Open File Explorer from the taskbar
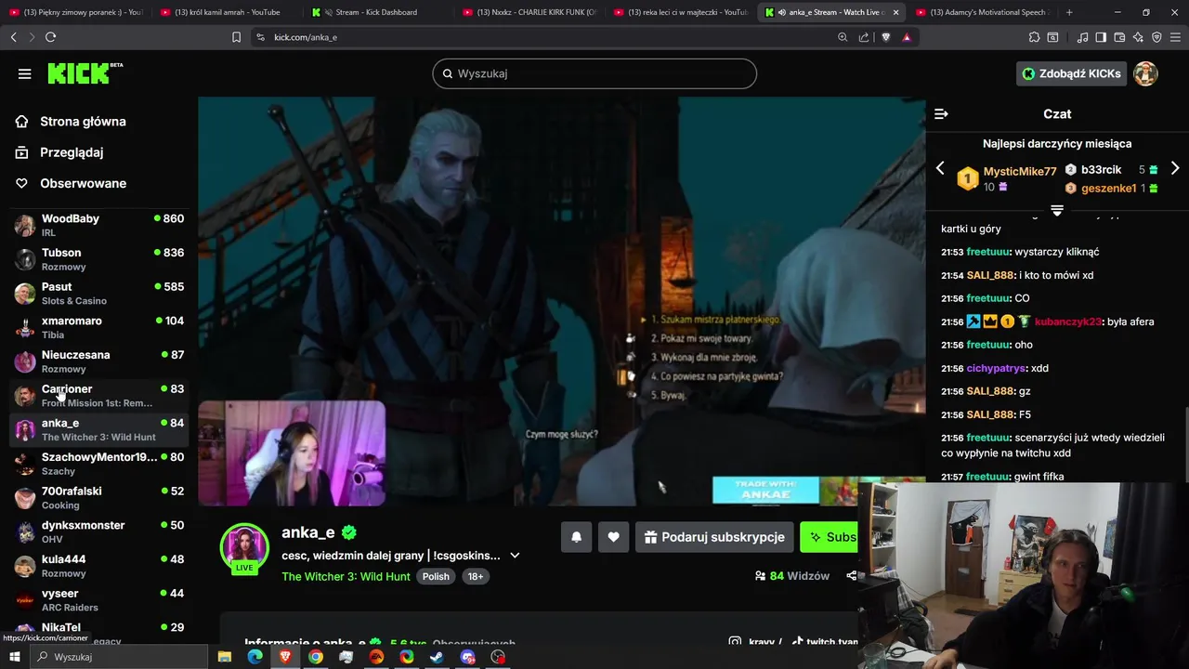The width and height of the screenshot is (1189, 669). coord(225,657)
